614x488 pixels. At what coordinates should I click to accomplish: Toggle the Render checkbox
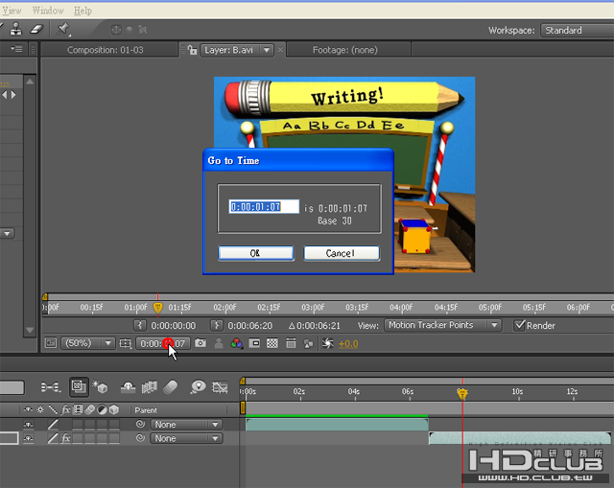pyautogui.click(x=520, y=325)
